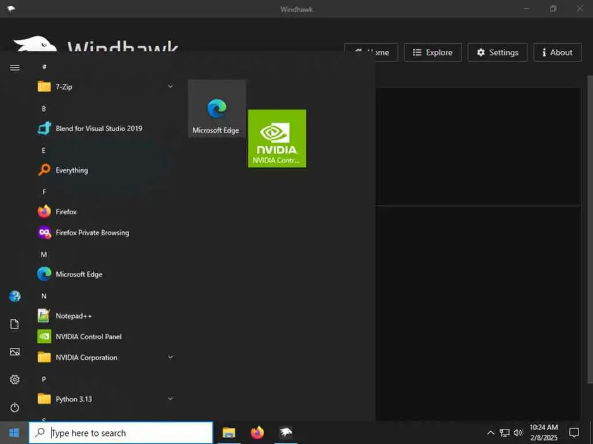Viewport: 593px width, 444px height.
Task: Open the volume tray icon
Action: (518, 432)
